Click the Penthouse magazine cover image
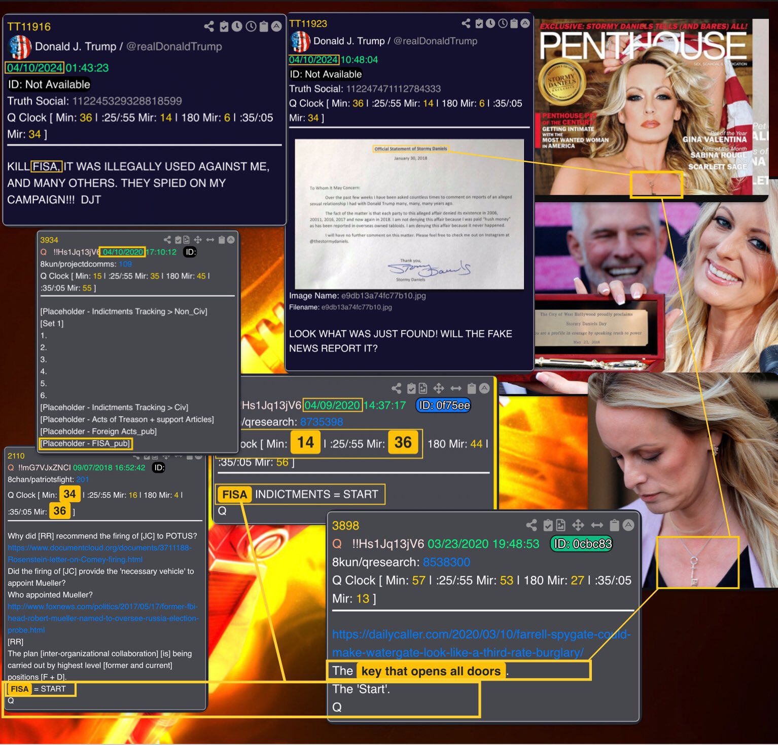This screenshot has width=778, height=745. 652,106
